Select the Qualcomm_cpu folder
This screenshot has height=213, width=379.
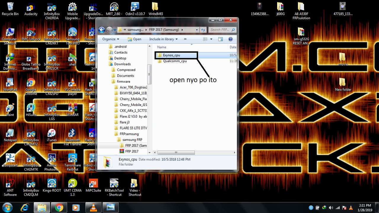tap(175, 61)
